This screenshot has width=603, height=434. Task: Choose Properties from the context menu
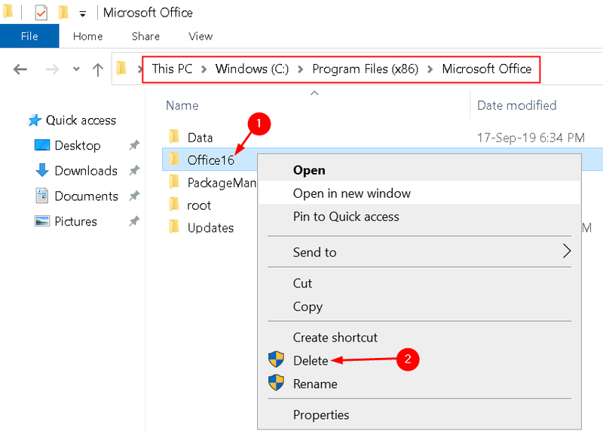pos(419,414)
